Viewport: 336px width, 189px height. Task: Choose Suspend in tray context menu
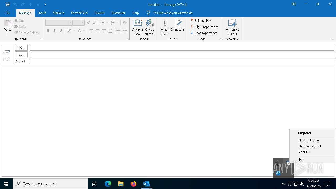tap(312, 133)
